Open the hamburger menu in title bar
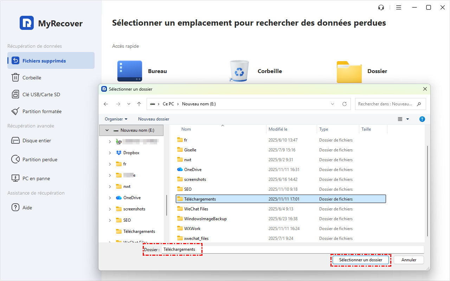 pos(399,7)
